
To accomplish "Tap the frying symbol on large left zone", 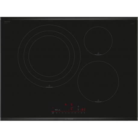I will [49, 86].
